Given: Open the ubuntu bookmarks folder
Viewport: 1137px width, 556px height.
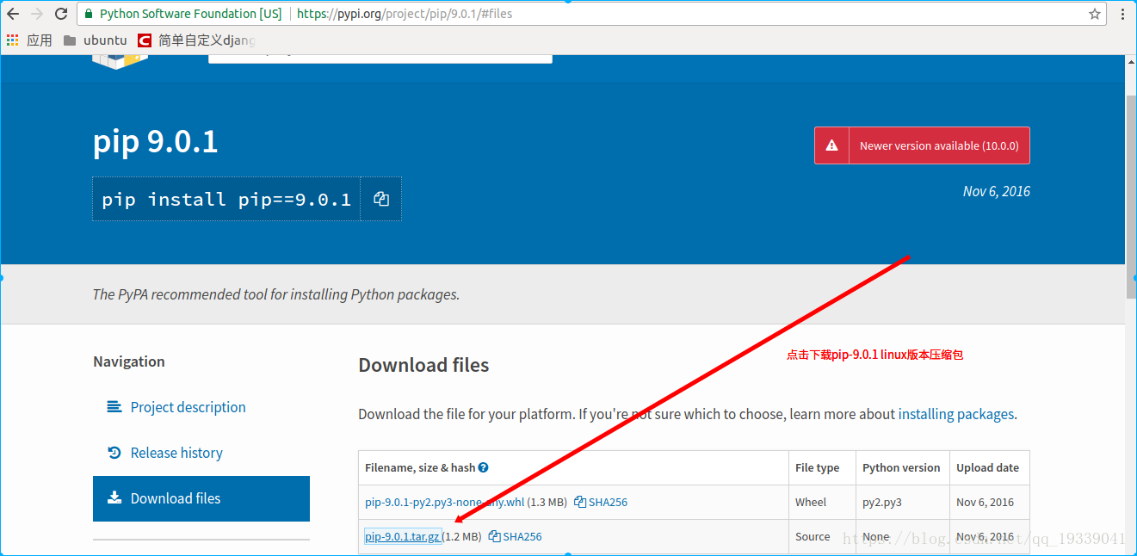Looking at the screenshot, I should point(96,40).
